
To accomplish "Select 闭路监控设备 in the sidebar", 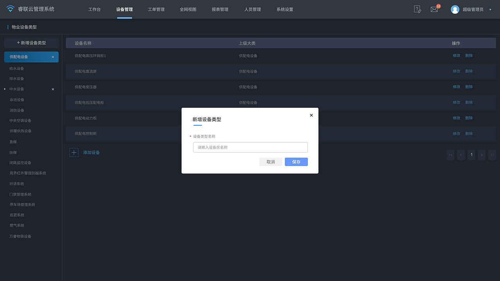I will click(x=20, y=163).
